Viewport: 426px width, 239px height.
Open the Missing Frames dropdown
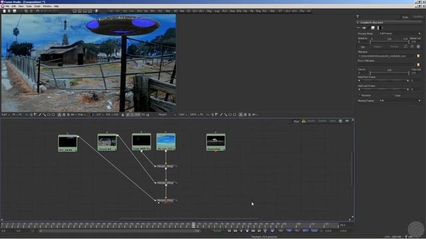pyautogui.click(x=399, y=100)
